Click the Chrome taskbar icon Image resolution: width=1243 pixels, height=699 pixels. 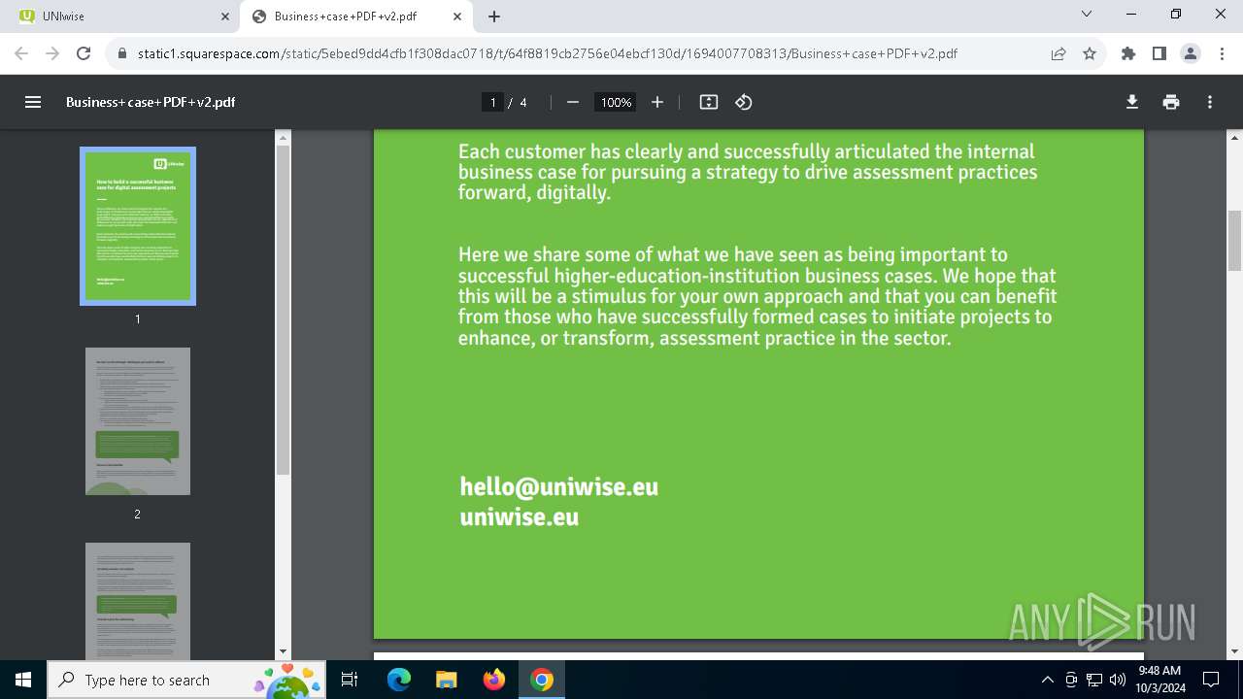click(542, 680)
